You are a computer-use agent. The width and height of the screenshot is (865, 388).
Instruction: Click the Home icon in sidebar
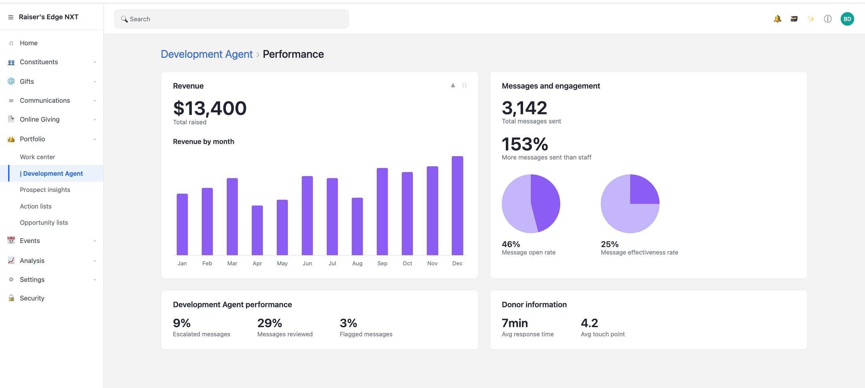tap(11, 43)
